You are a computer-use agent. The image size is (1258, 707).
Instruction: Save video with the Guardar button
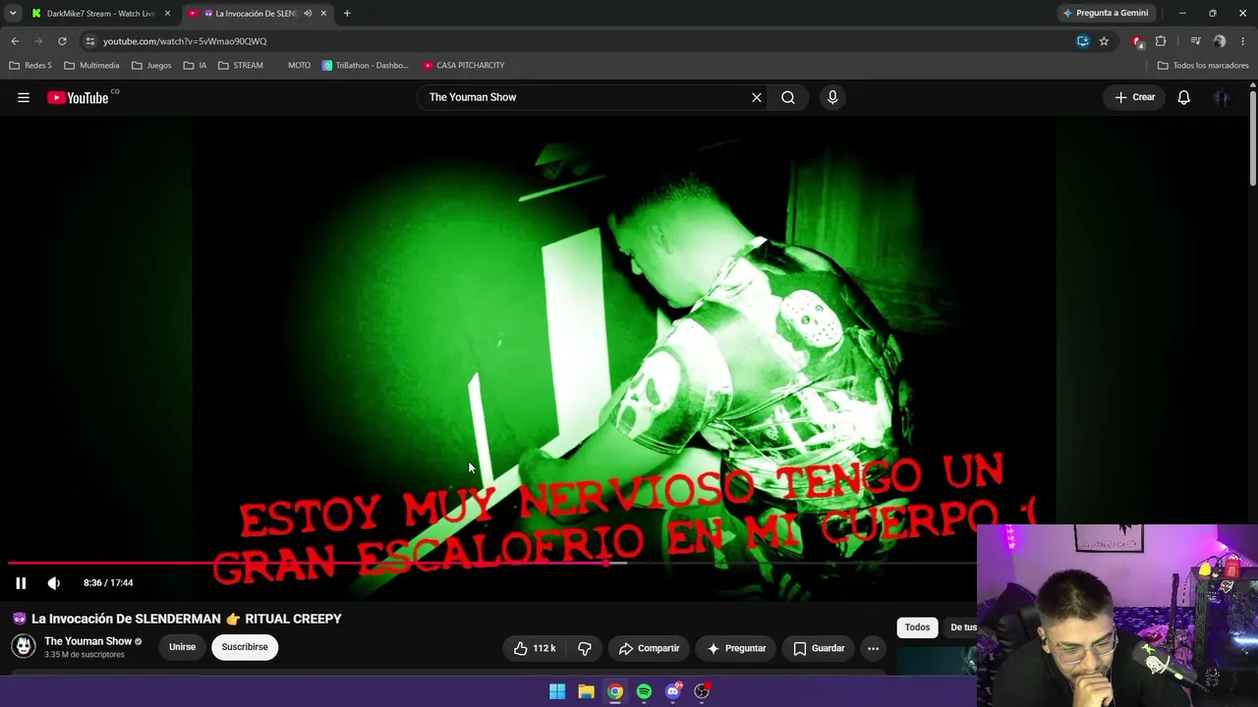point(819,648)
